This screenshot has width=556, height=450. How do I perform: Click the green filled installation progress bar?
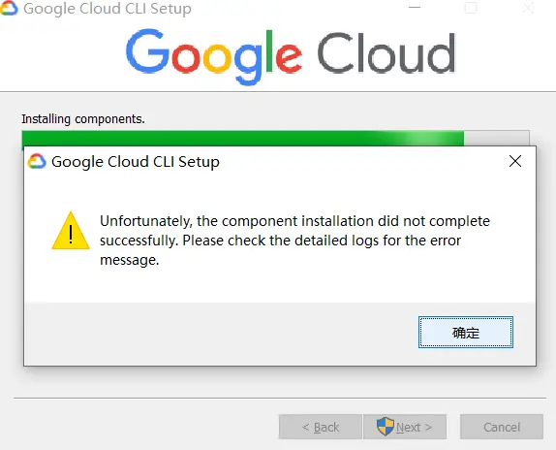tap(243, 138)
